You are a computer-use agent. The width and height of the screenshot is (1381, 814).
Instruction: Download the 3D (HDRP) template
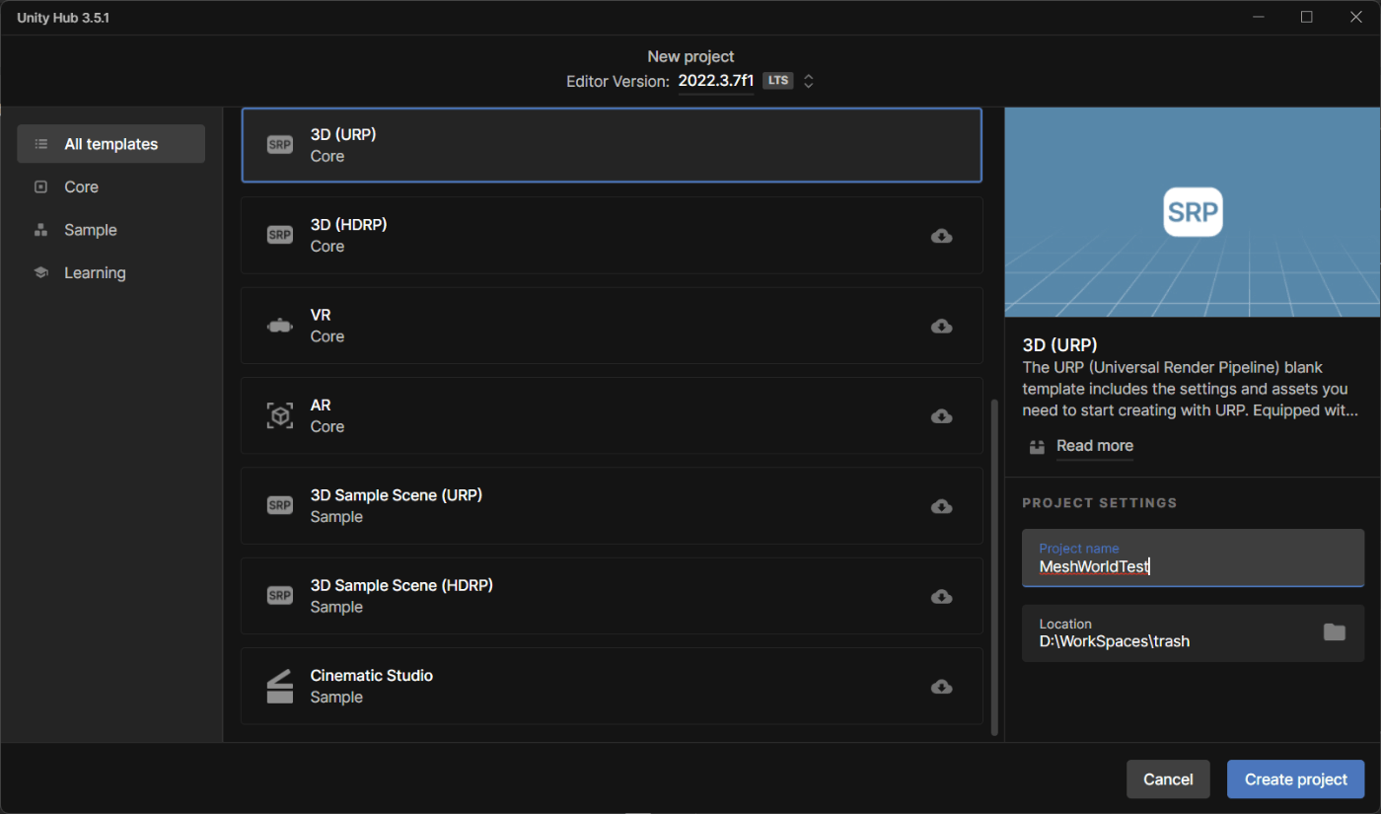(x=942, y=236)
